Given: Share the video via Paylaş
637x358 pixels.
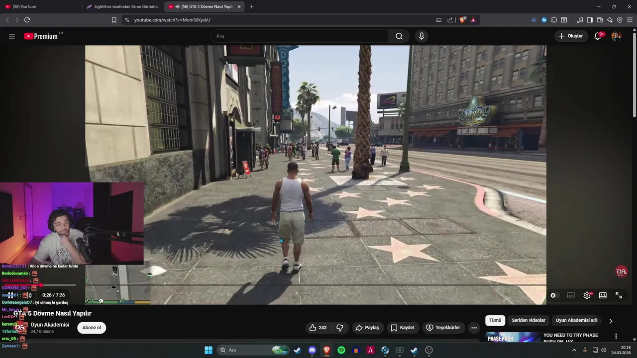Looking at the screenshot, I should (x=367, y=328).
